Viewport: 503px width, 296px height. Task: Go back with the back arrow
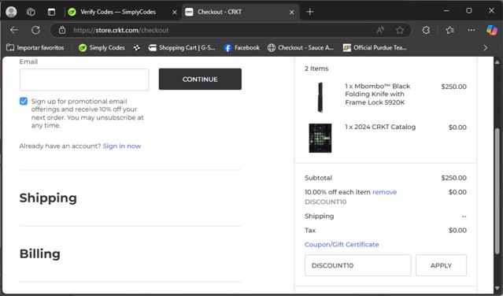coord(14,30)
